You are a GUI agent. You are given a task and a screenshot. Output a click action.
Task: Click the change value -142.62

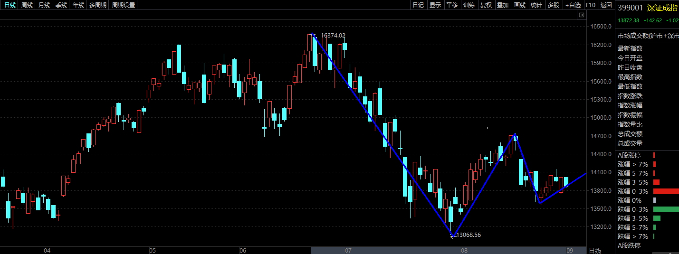653,20
